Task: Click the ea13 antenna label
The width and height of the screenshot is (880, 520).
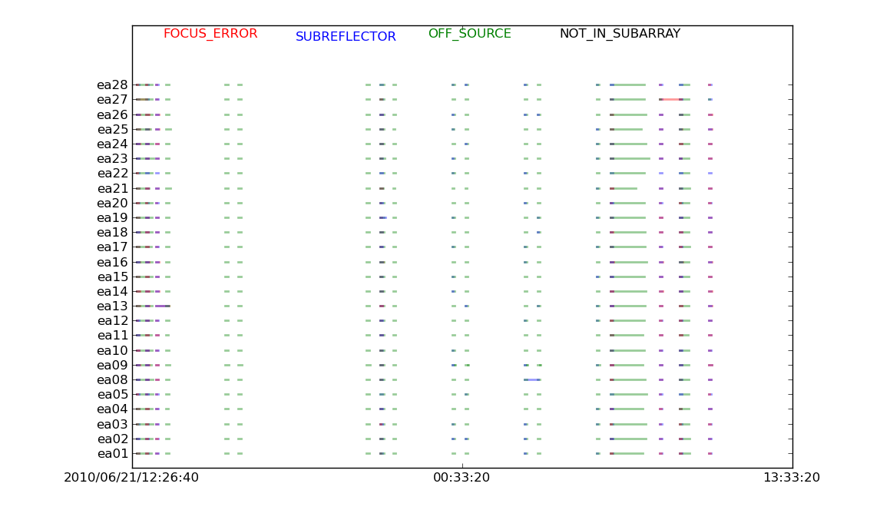Action: [x=112, y=306]
